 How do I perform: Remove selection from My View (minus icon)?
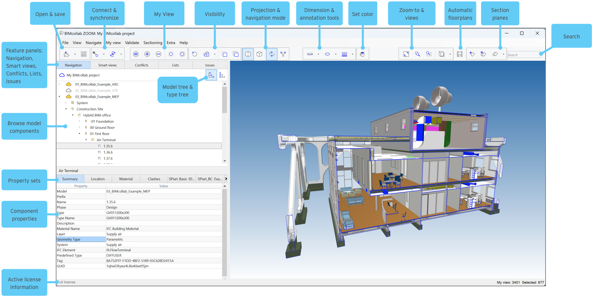[x=159, y=54]
